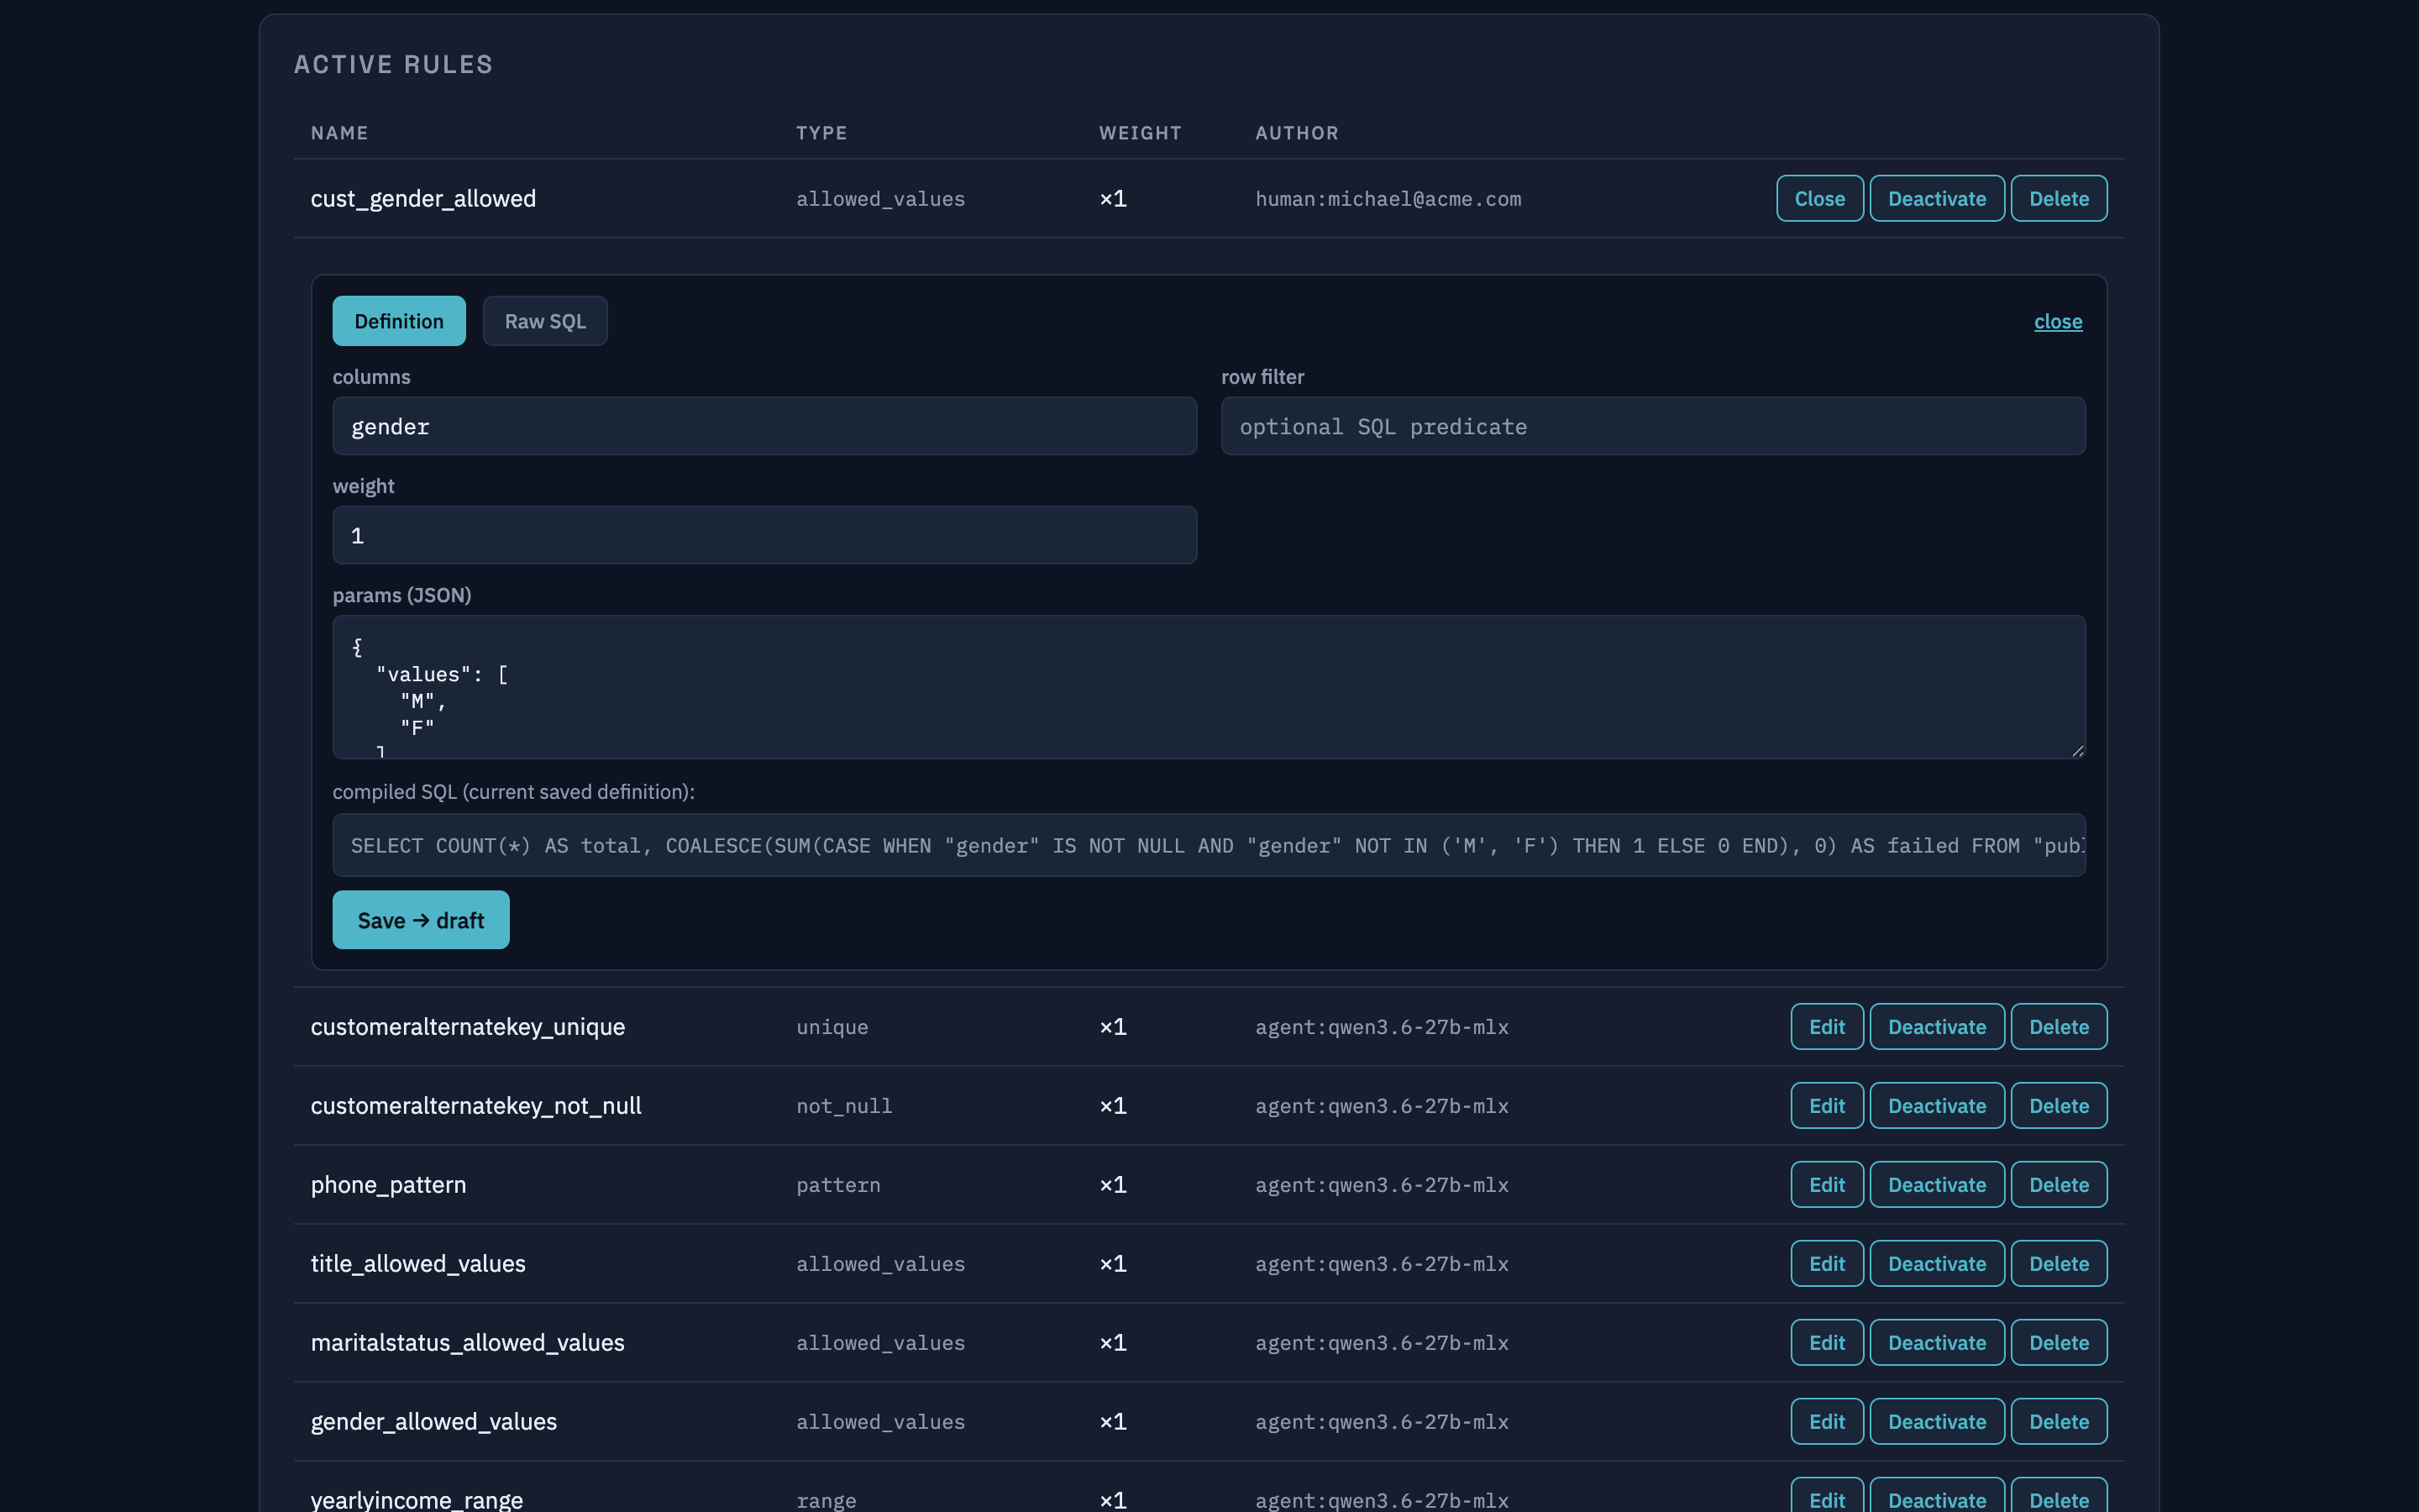The image size is (2419, 1512).
Task: Click the maritalstatus_allowed_values rule name
Action: (x=468, y=1342)
